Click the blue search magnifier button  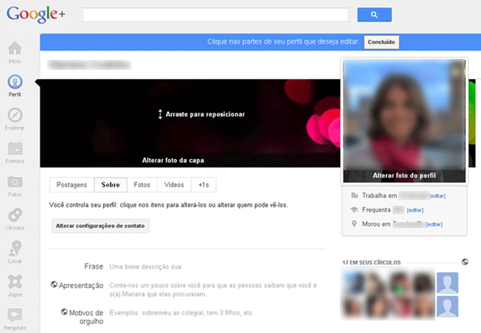374,15
